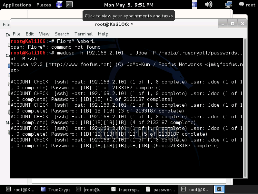Switch to the TrueCrypt taskbar window
The height and width of the screenshot is (194, 258).
click(x=55, y=189)
